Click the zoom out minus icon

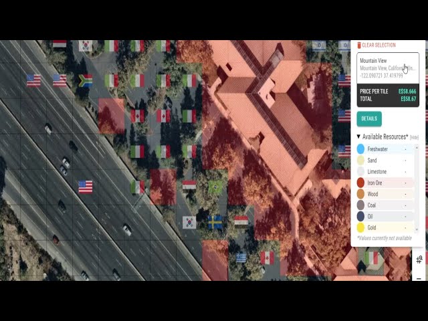click(x=419, y=279)
